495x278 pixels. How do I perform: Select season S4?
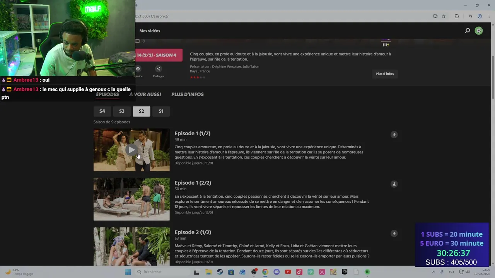102,111
